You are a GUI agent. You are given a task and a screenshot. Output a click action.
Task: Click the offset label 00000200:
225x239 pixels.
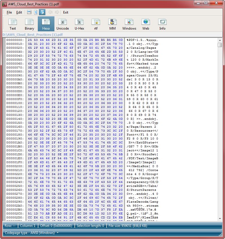[15, 166]
